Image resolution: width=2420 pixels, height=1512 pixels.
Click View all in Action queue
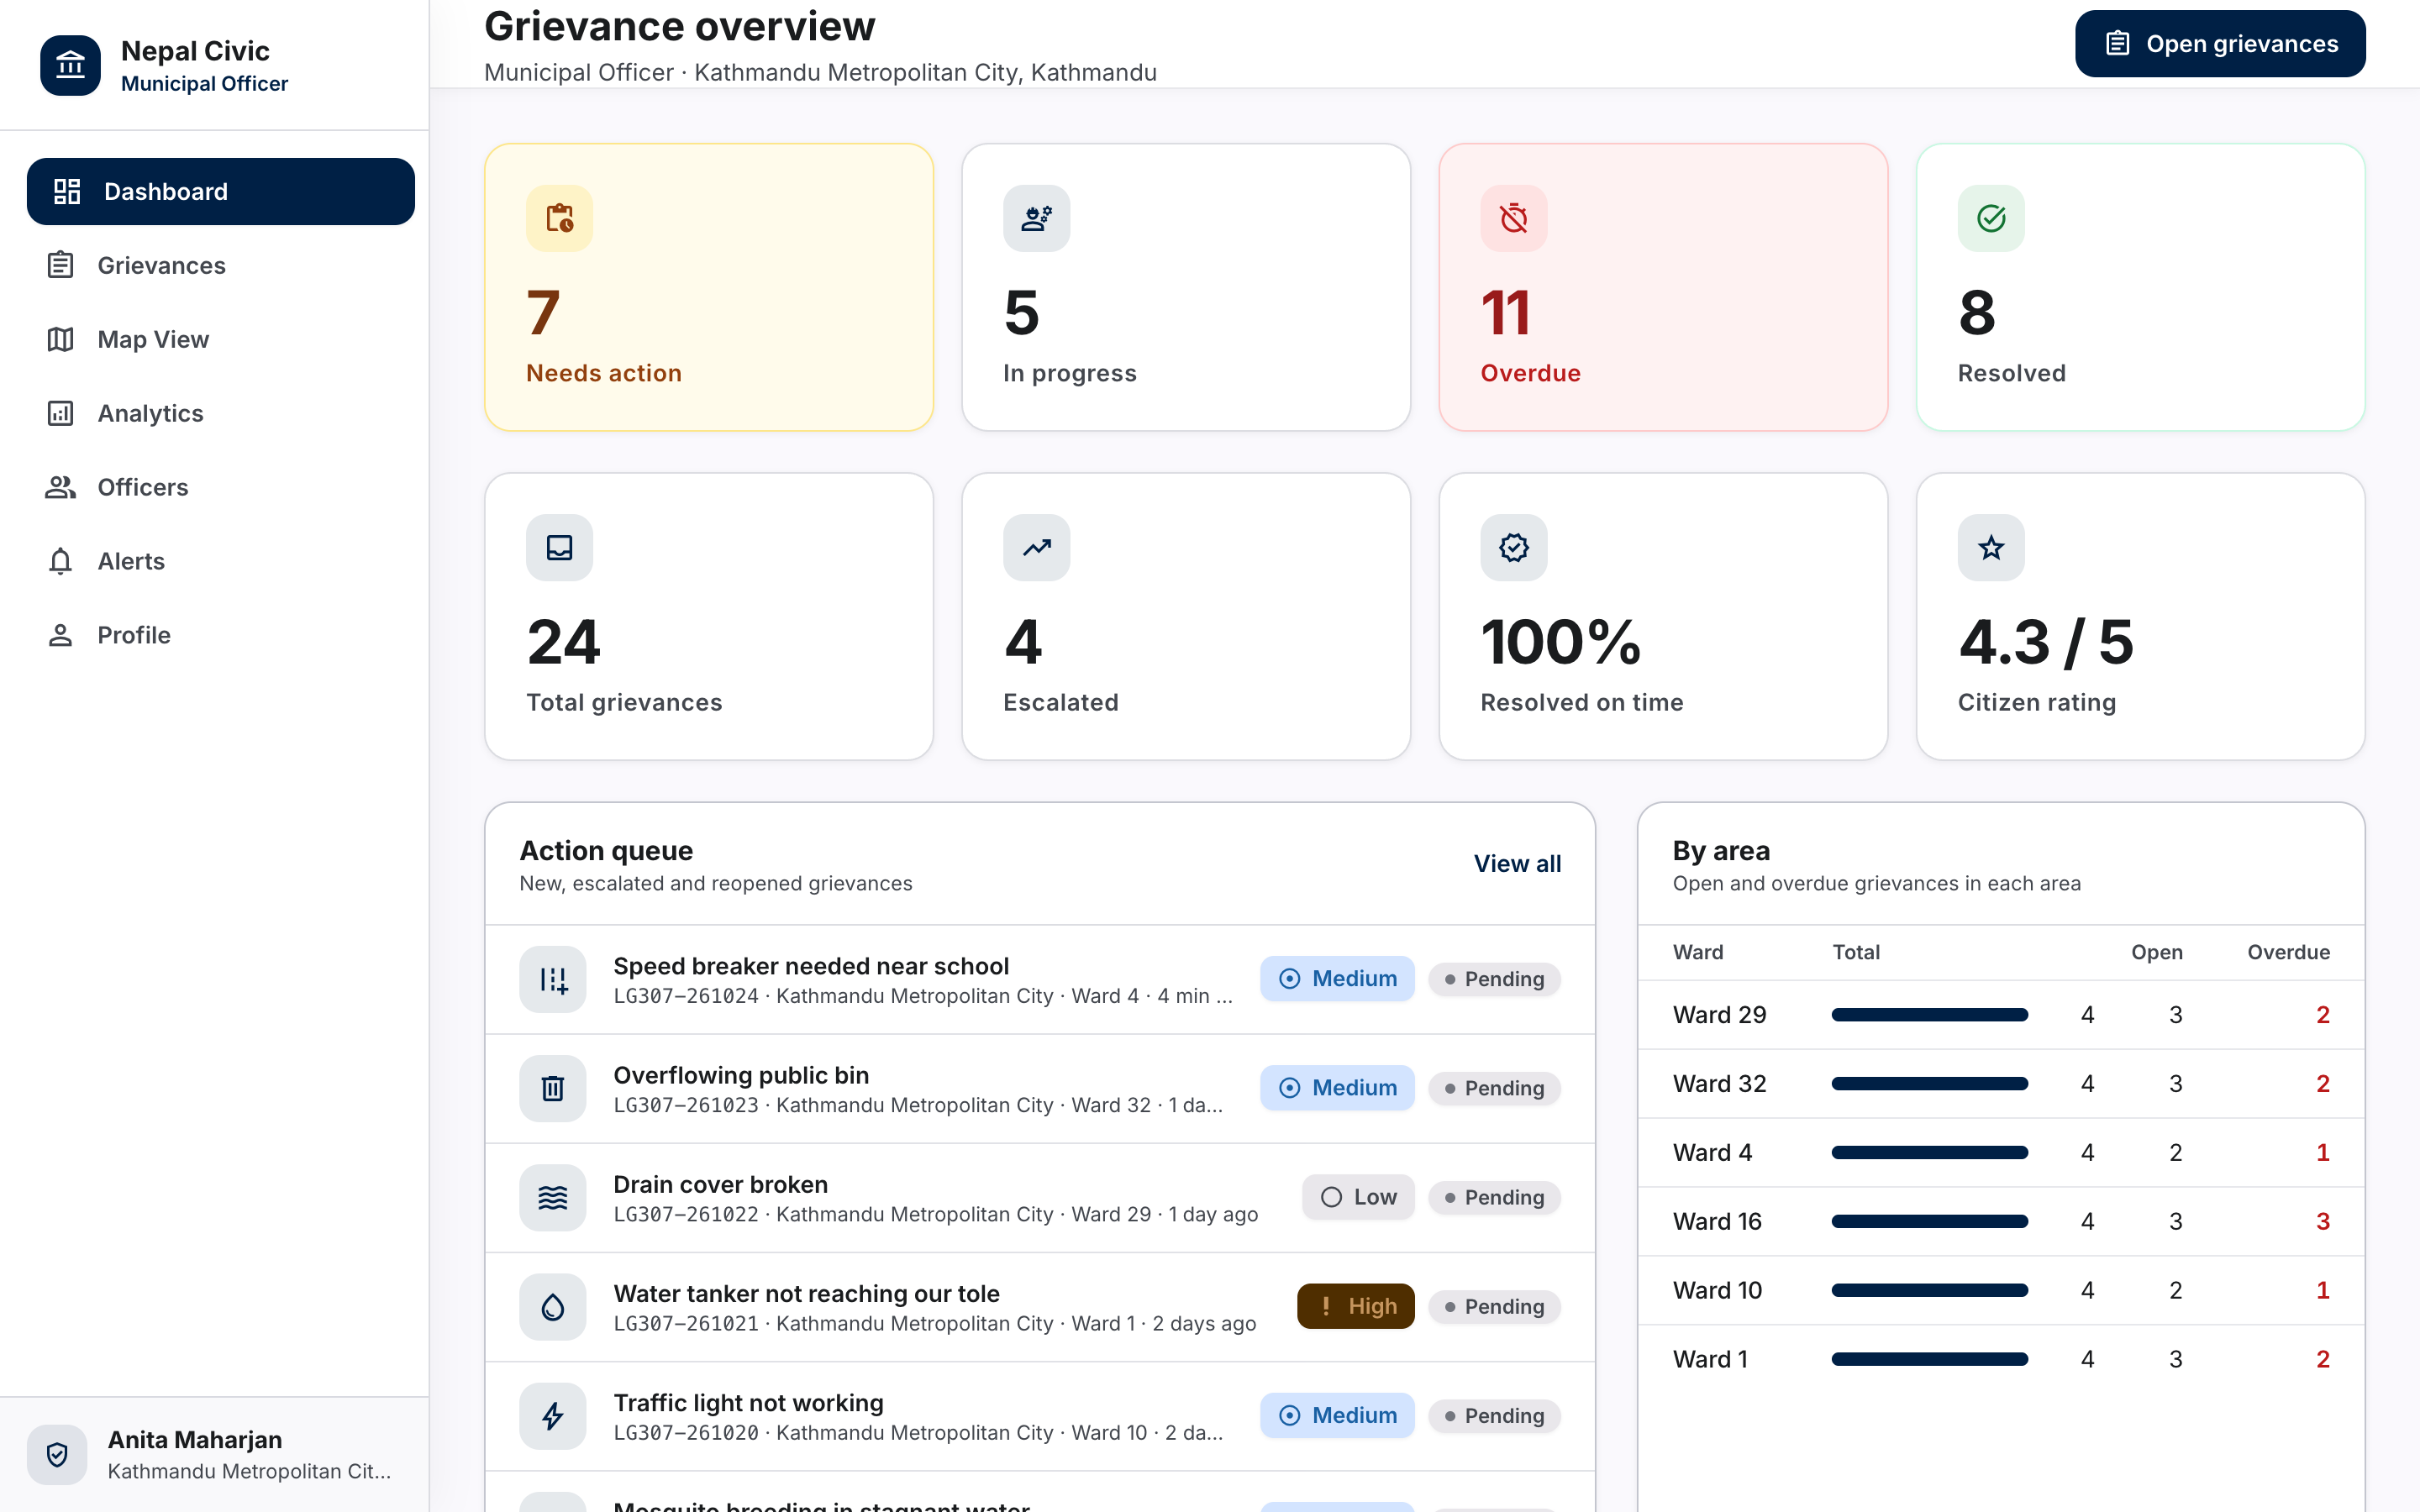coord(1516,863)
